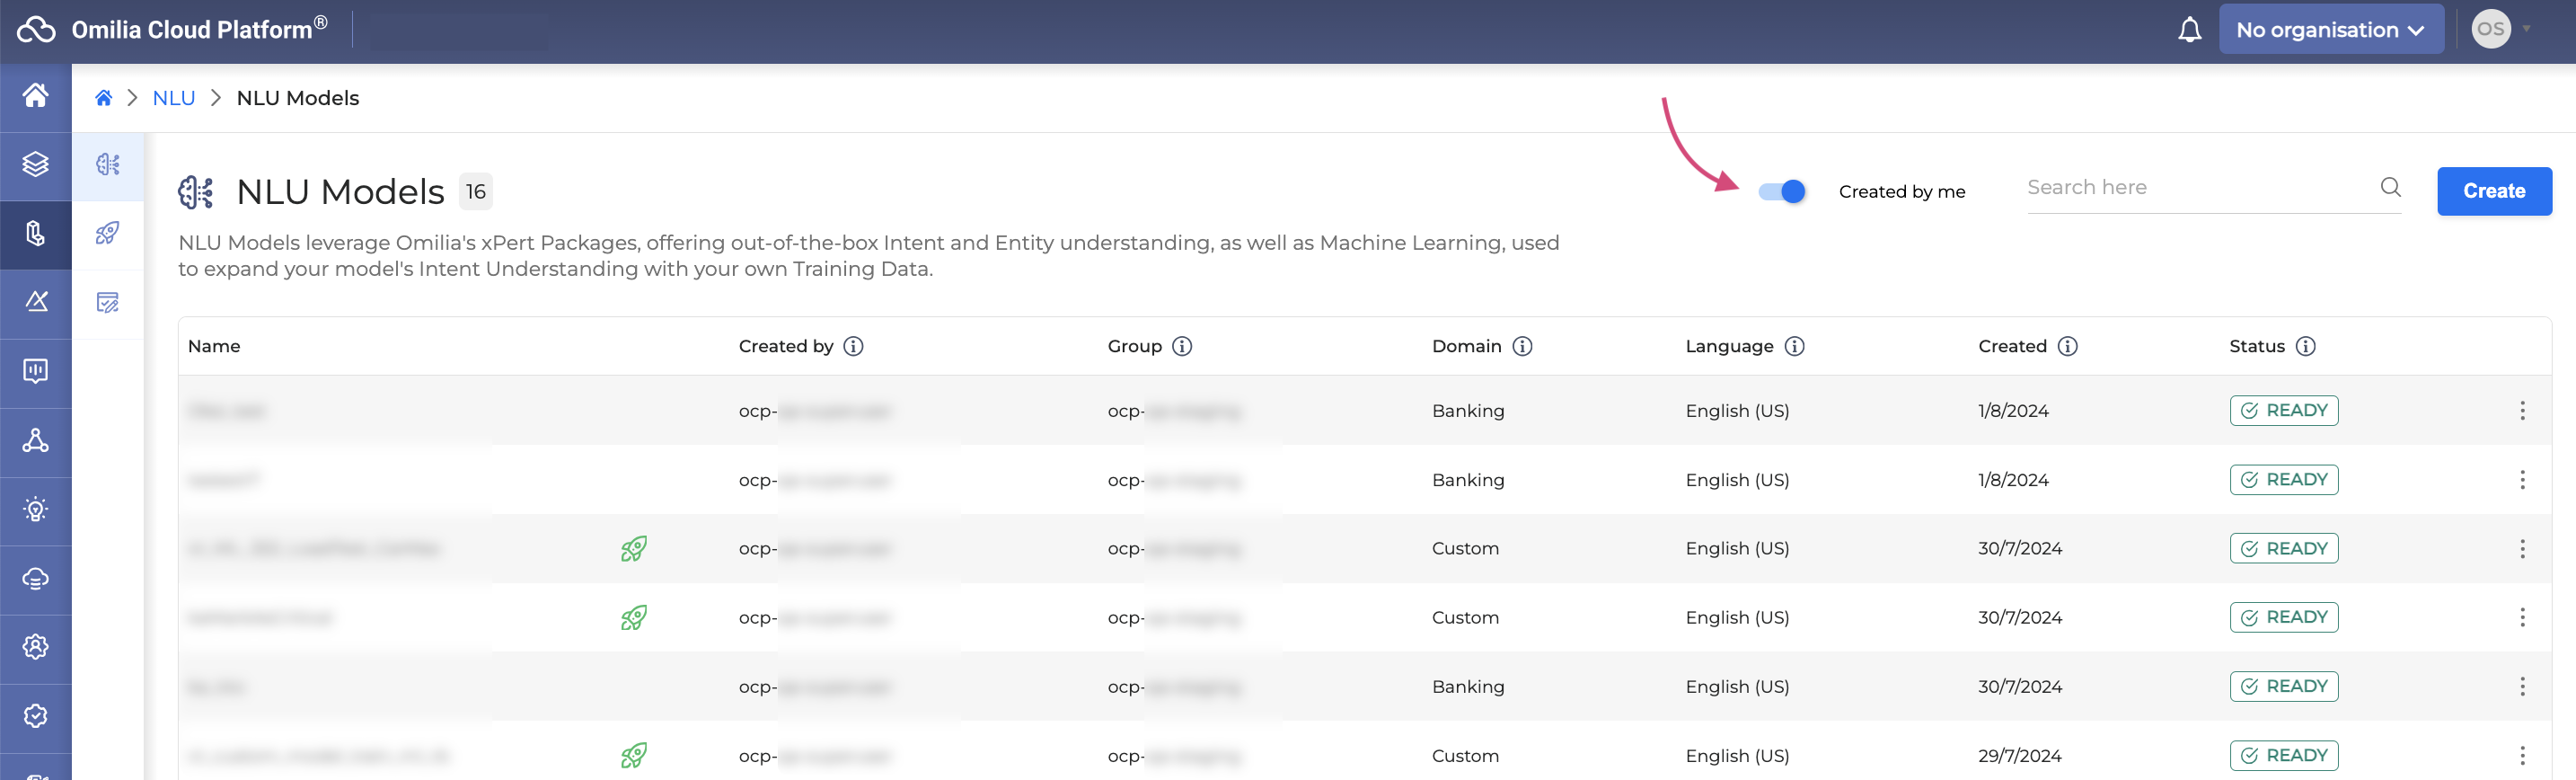
Task: Click READY badge in 29/7/2024 row
Action: tap(2283, 755)
